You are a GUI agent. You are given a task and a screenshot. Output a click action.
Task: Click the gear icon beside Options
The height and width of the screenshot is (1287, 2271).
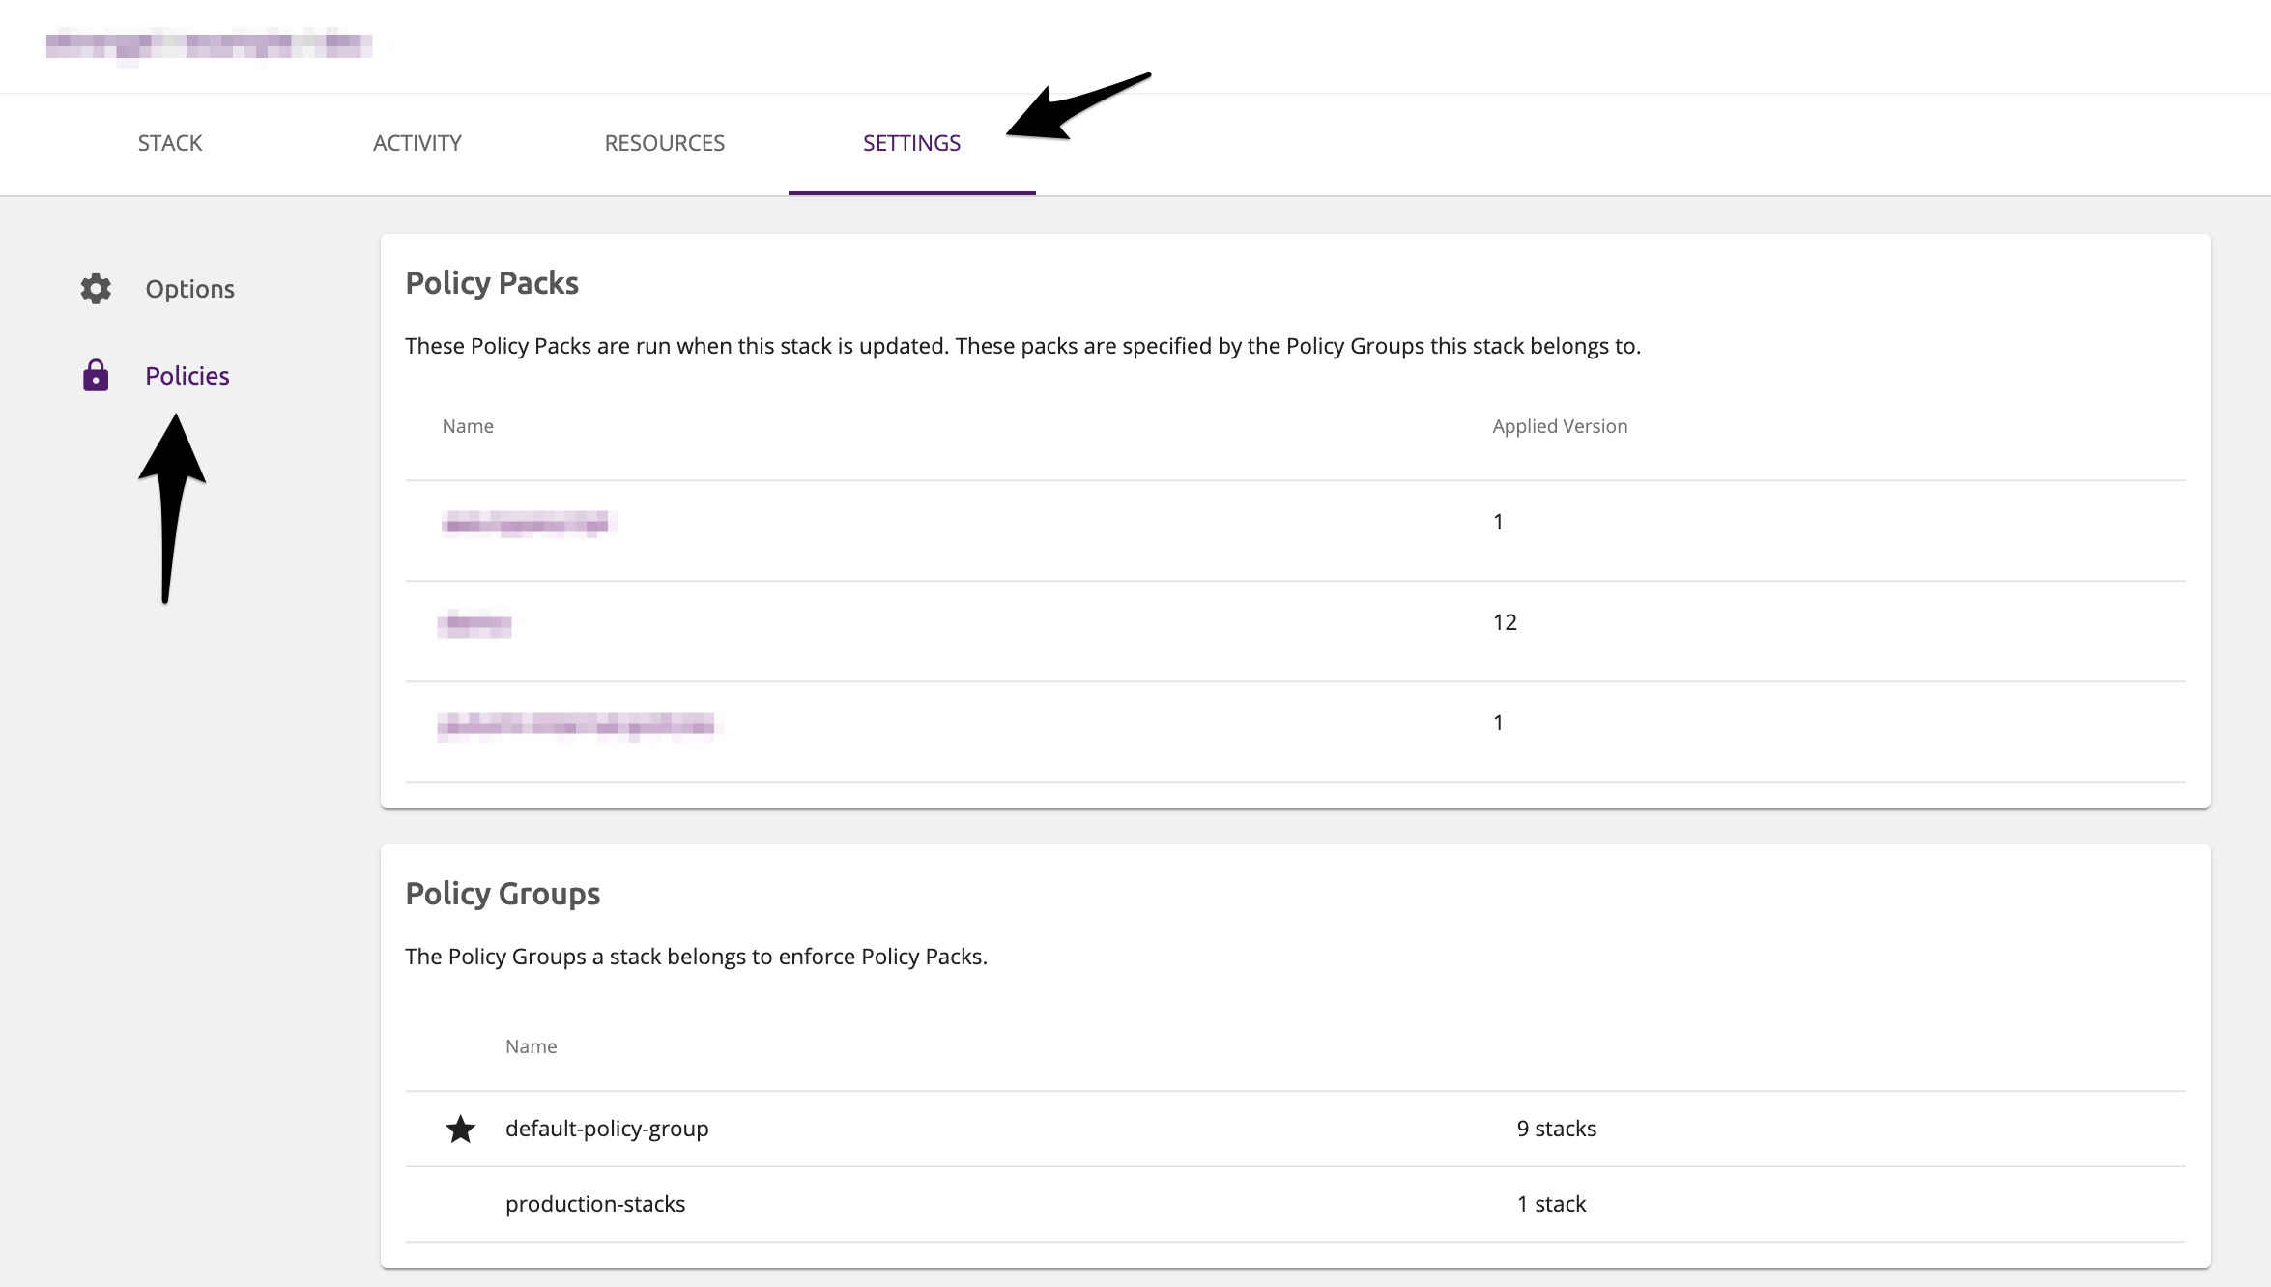click(96, 288)
